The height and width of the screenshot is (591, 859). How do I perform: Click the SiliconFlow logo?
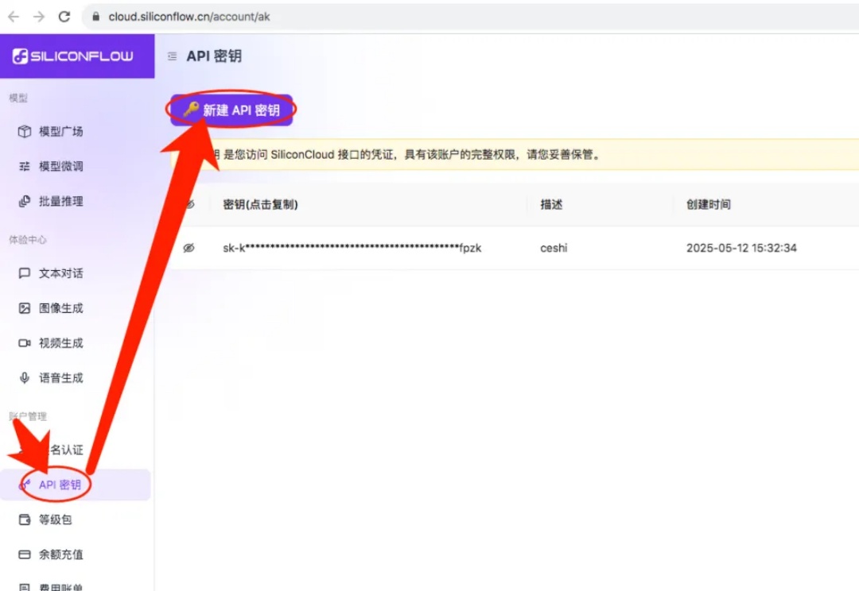point(73,56)
